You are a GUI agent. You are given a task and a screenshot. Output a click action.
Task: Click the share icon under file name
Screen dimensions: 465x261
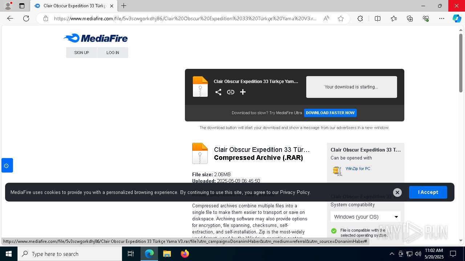[218, 92]
